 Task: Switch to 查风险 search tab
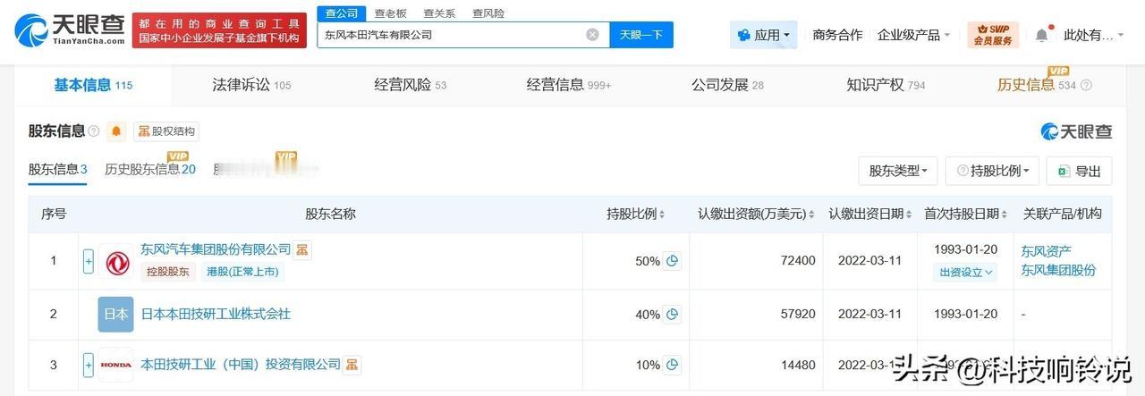[x=488, y=13]
